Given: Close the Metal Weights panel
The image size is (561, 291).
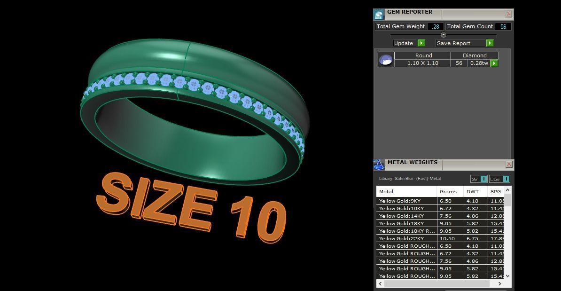Looking at the screenshot, I should [509, 164].
